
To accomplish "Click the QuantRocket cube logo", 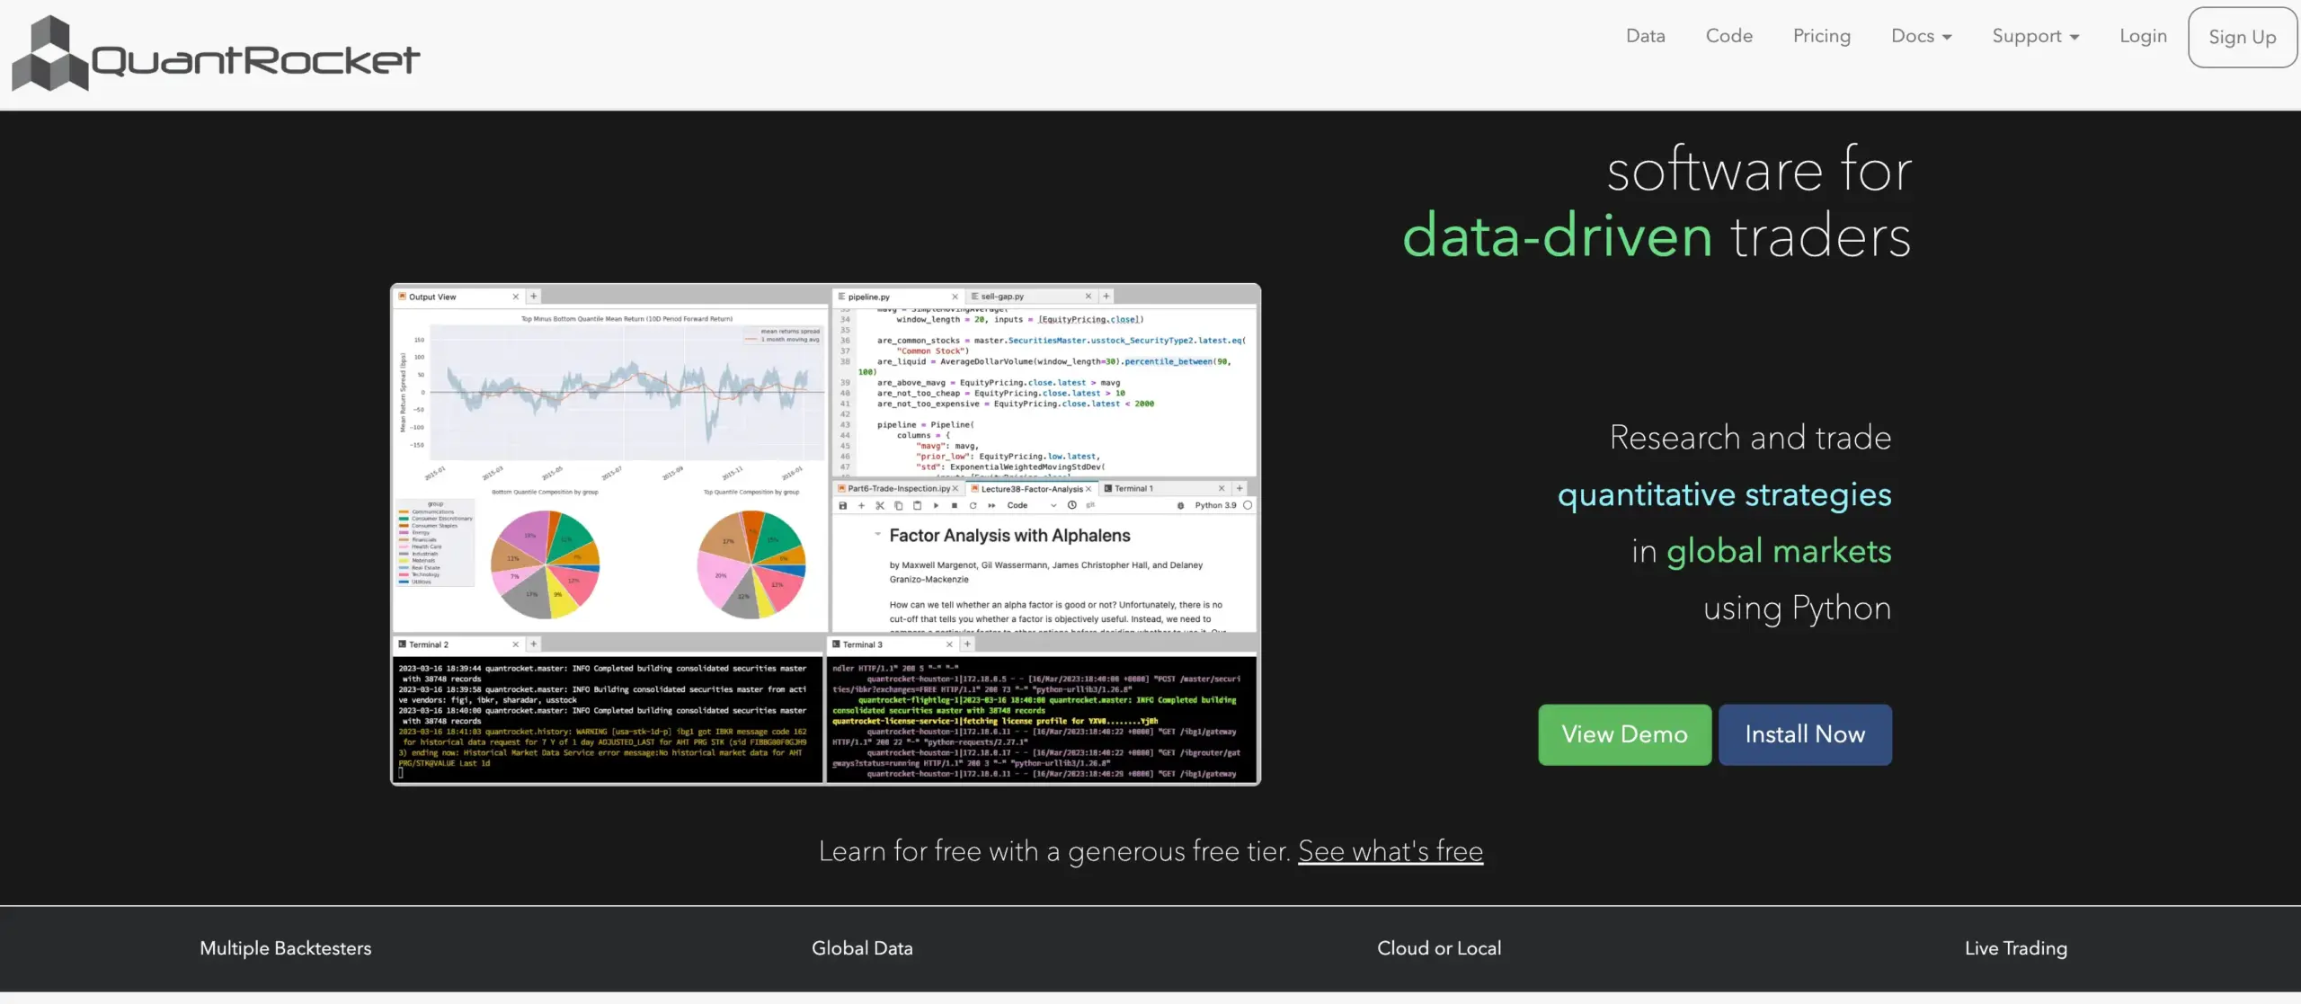I will coord(49,55).
